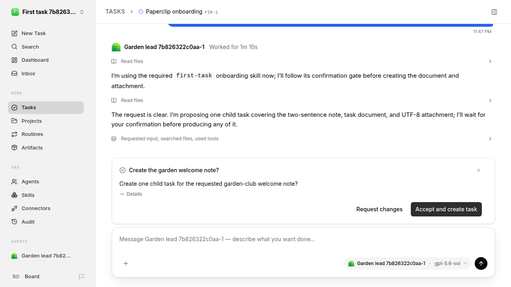Click the Audit history icon
The image size is (511, 287).
click(x=14, y=222)
